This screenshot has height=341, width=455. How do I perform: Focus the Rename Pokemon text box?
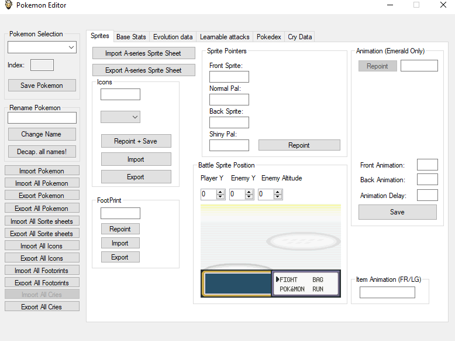[42, 118]
